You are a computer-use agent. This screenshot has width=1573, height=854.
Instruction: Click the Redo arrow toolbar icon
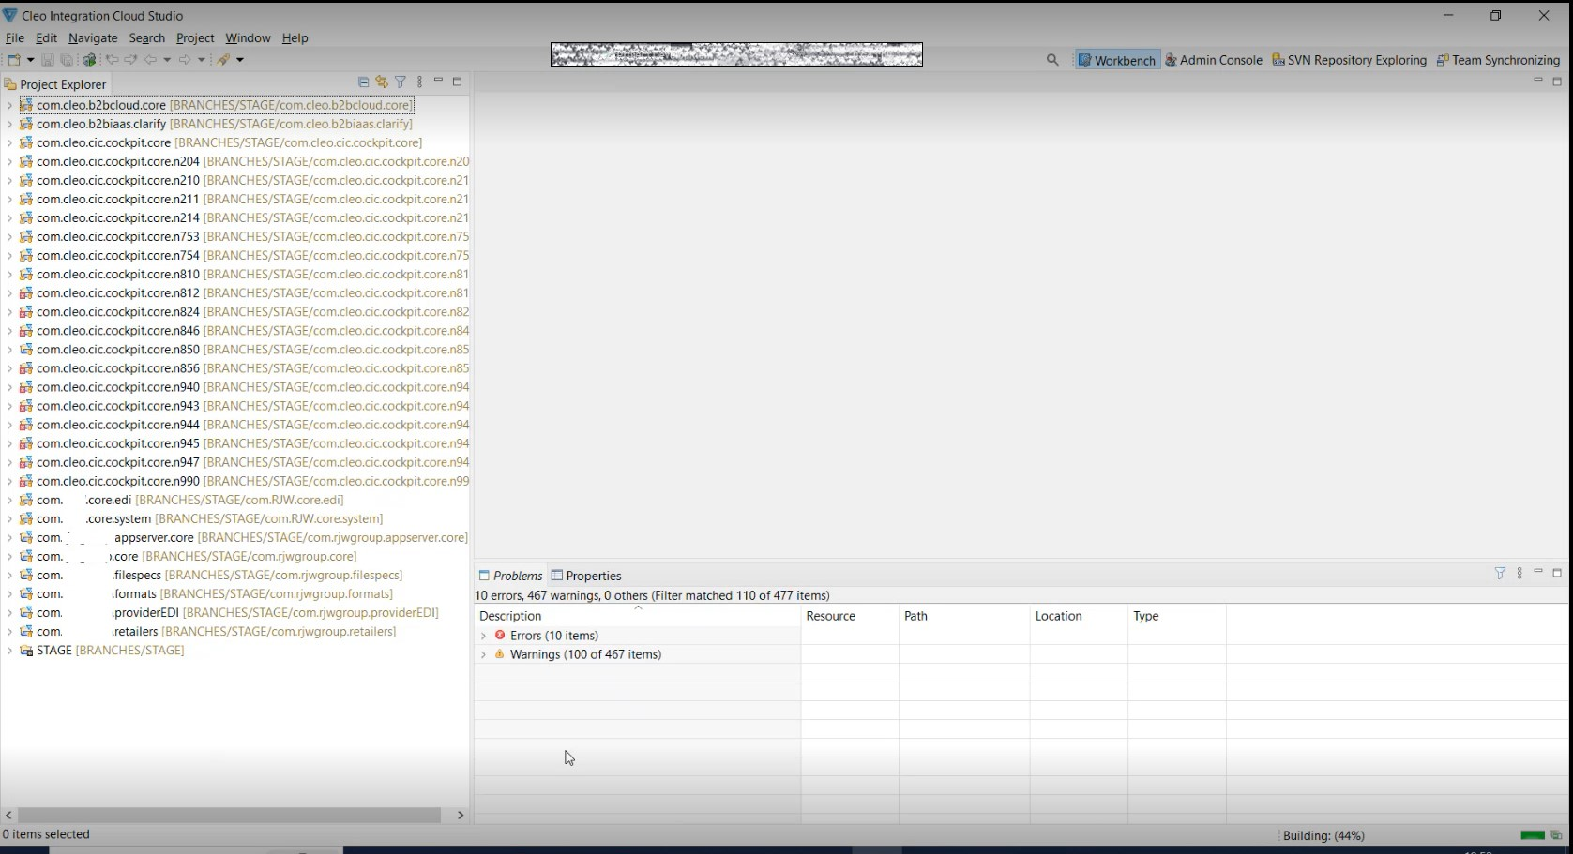pos(130,59)
